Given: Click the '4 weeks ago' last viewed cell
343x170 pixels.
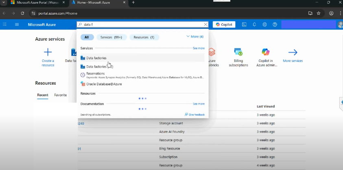Looking at the screenshot, I should [x=266, y=166].
